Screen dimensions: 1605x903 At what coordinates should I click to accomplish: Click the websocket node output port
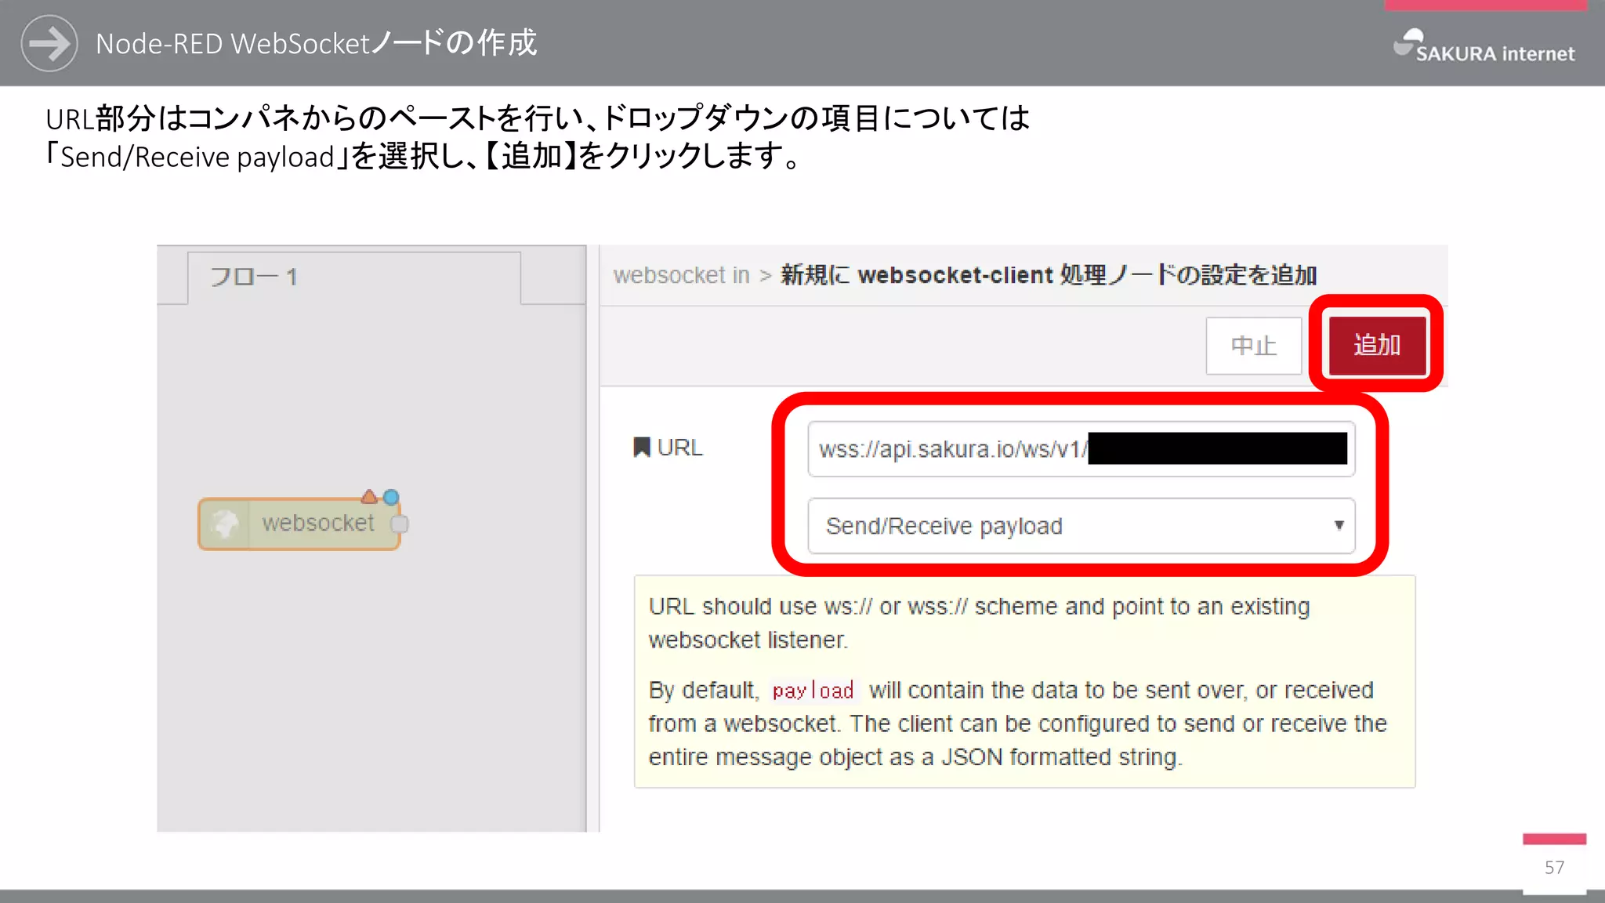(400, 524)
